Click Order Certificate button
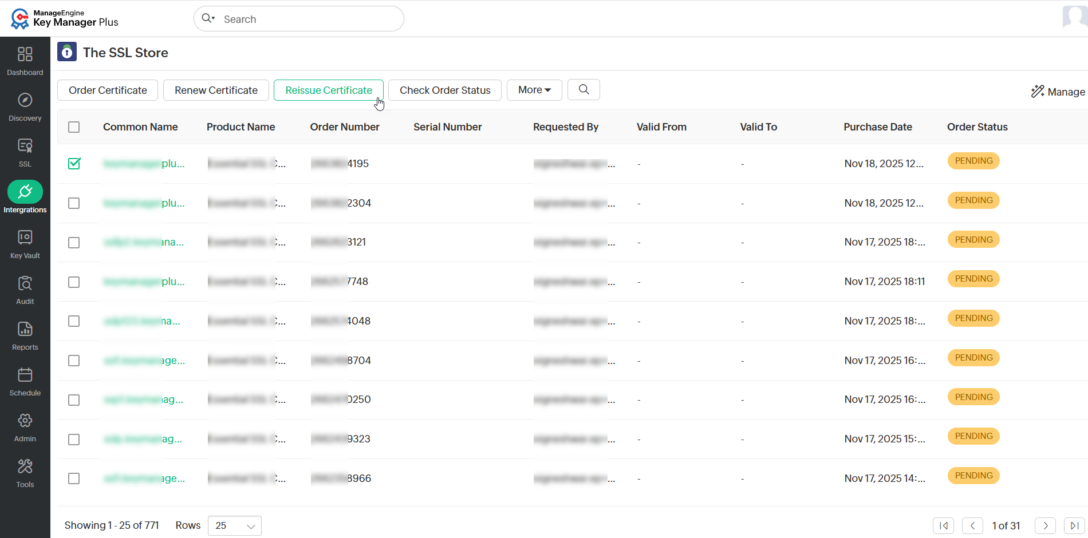1088x538 pixels. [108, 90]
